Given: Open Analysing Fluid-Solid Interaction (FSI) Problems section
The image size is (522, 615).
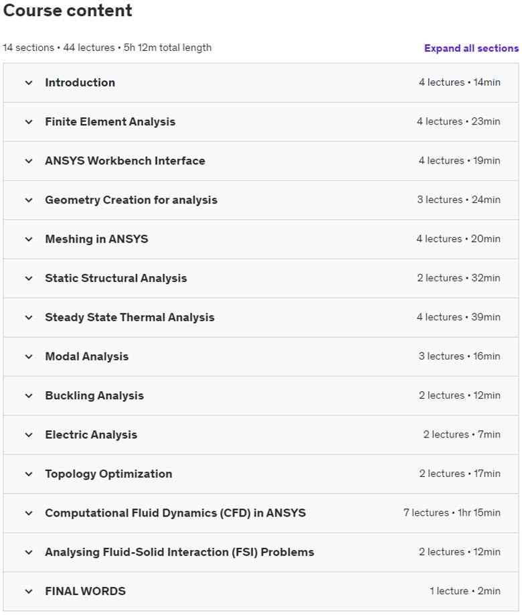Looking at the screenshot, I should [179, 552].
